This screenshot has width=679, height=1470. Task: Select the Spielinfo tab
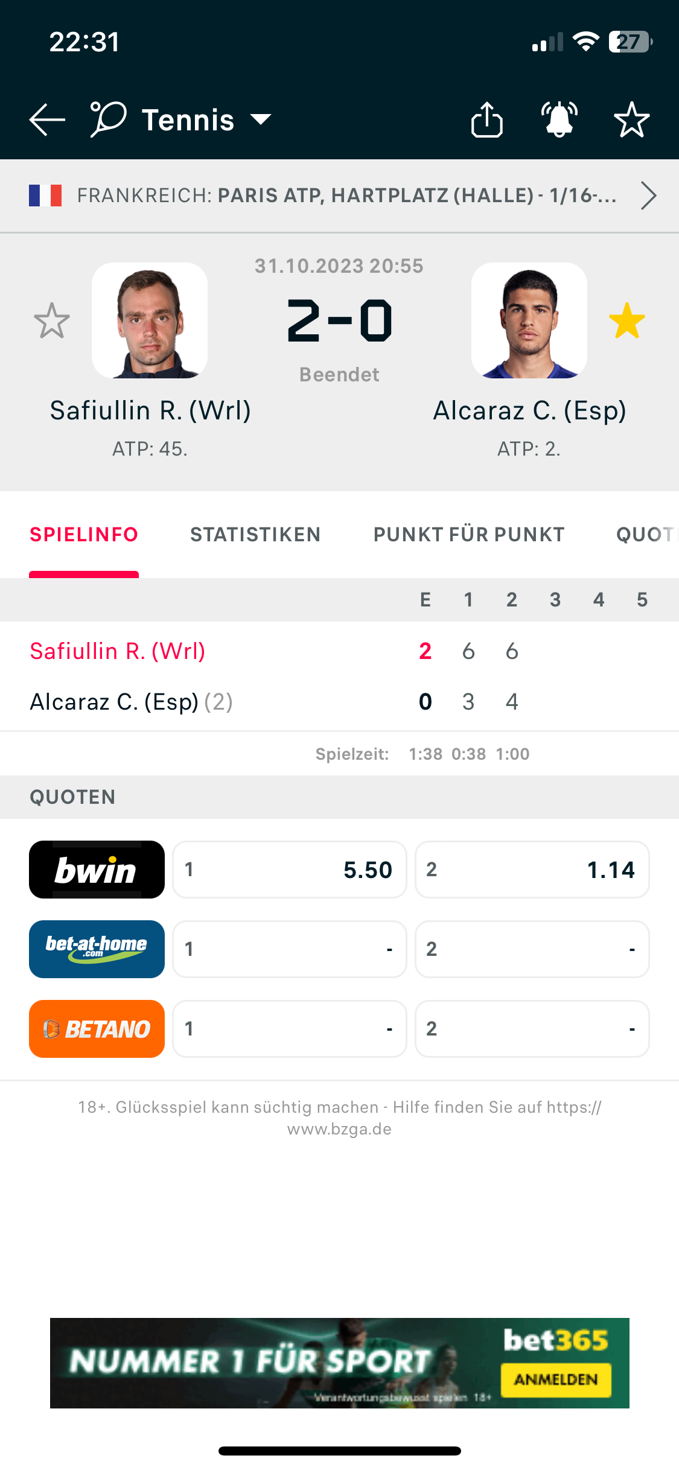pos(84,535)
